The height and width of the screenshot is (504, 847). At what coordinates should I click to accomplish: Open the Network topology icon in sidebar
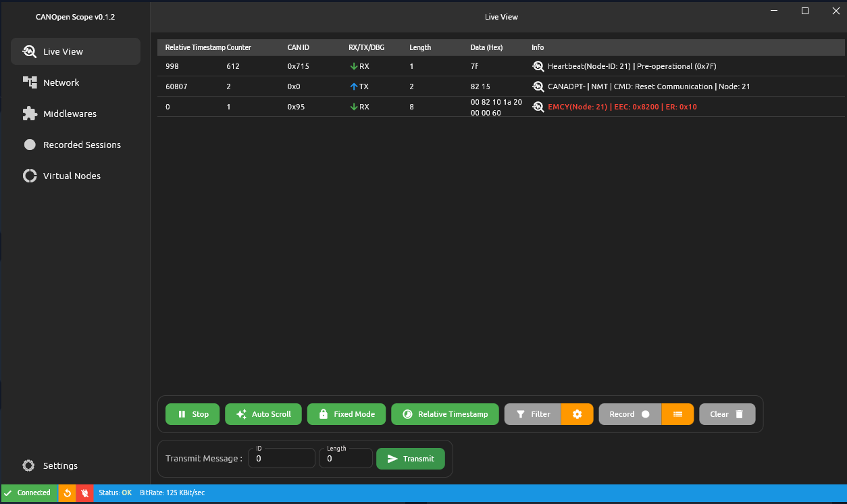(x=30, y=82)
